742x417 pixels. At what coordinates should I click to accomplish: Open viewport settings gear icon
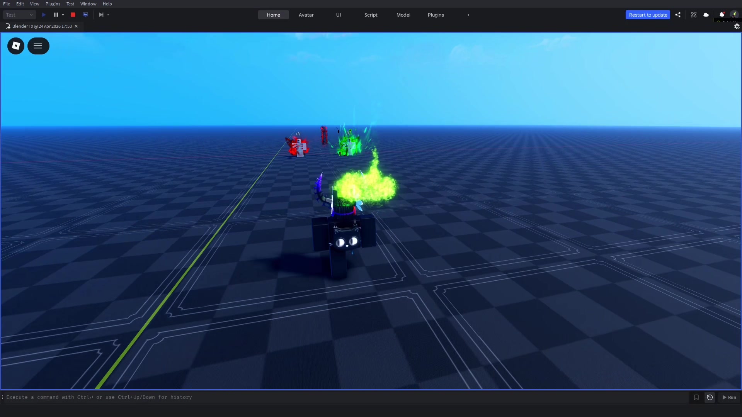tap(737, 26)
